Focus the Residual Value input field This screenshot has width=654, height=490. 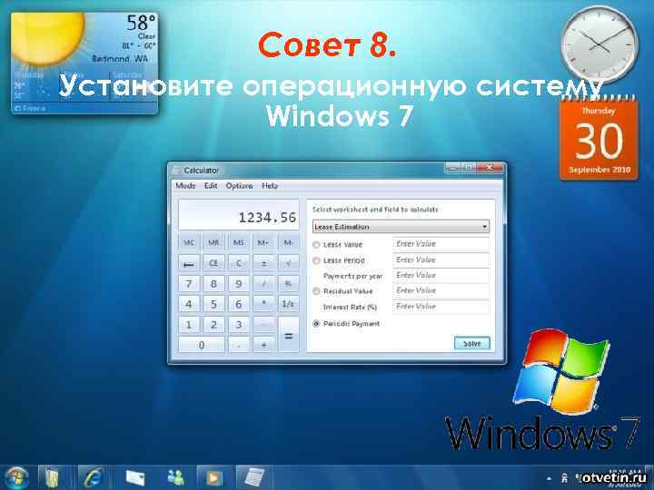[x=441, y=291]
